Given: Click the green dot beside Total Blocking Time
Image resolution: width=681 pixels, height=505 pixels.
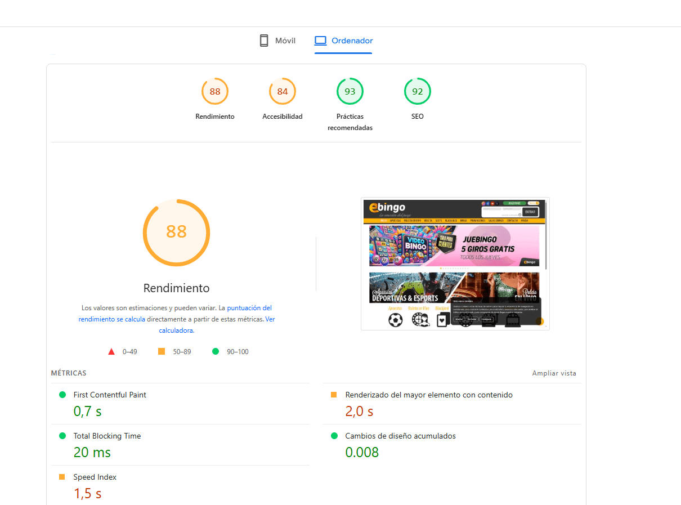Looking at the screenshot, I should pos(62,436).
